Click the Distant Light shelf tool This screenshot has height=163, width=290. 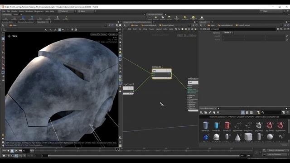pyautogui.click(x=176, y=18)
